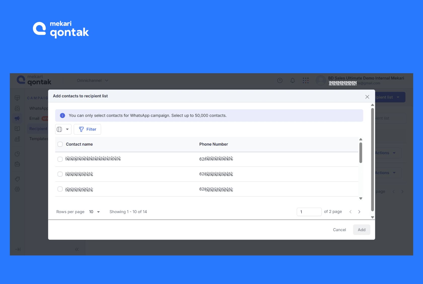The height and width of the screenshot is (284, 423).
Task: Open the app launcher grid icon
Action: 306,80
